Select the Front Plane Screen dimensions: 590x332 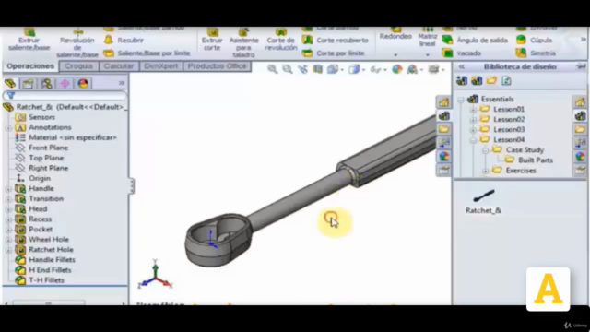pos(48,148)
